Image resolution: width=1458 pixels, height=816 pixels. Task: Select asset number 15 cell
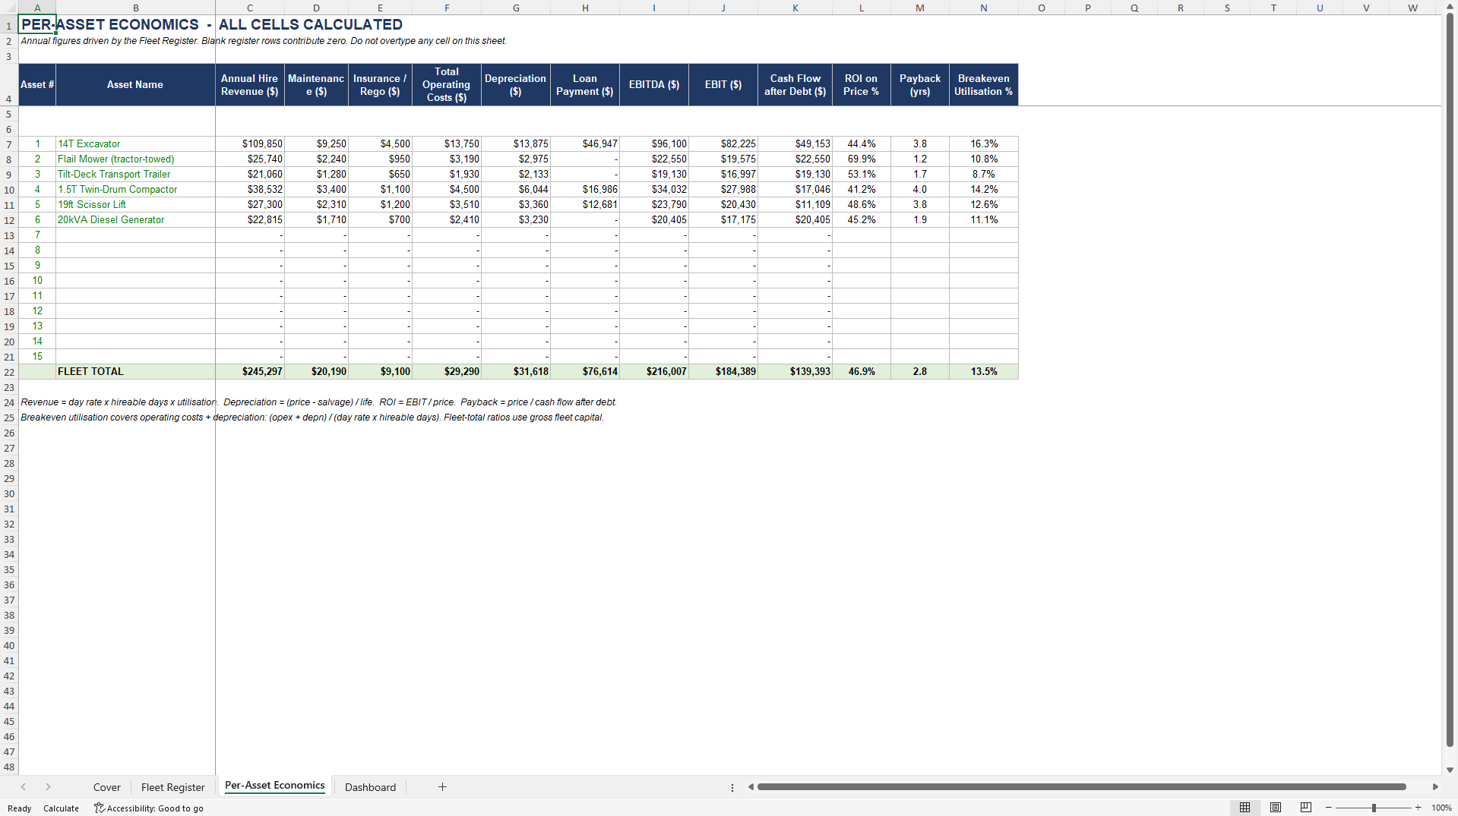(37, 357)
